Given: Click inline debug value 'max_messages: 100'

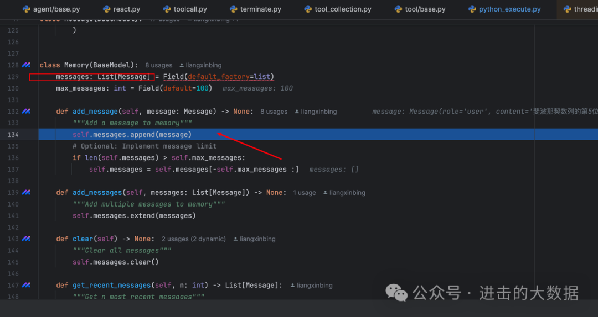Looking at the screenshot, I should [x=257, y=88].
